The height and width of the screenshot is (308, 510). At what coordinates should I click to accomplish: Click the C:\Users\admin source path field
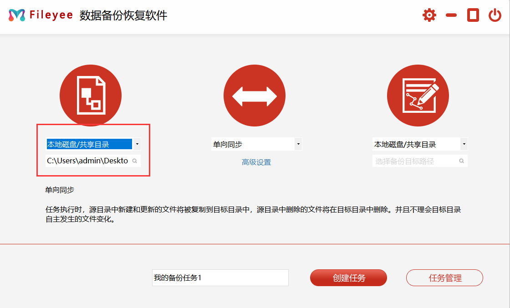tap(87, 161)
